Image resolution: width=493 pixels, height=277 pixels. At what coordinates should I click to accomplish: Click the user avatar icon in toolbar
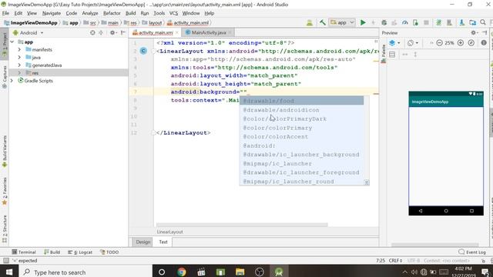310,22
